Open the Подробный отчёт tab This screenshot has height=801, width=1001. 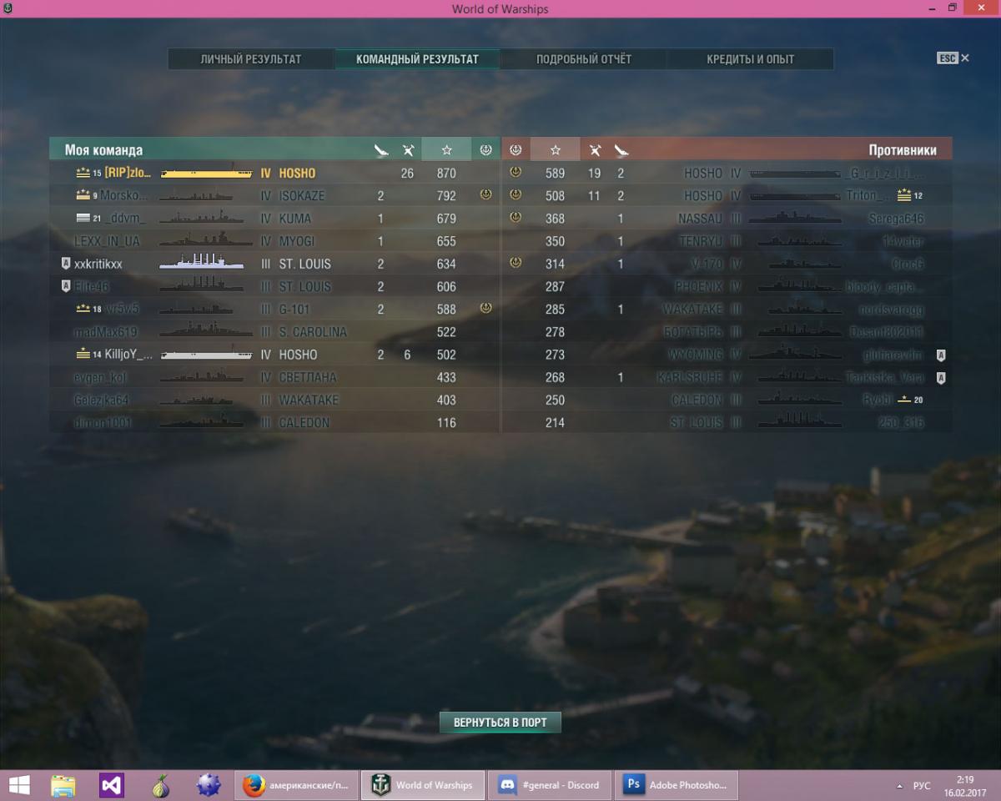(583, 59)
